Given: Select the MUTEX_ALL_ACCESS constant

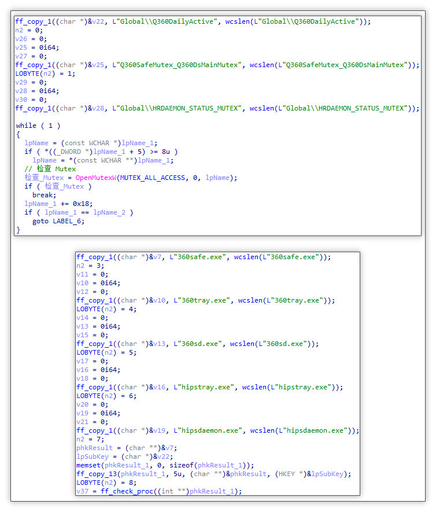Looking at the screenshot, I should click(153, 178).
